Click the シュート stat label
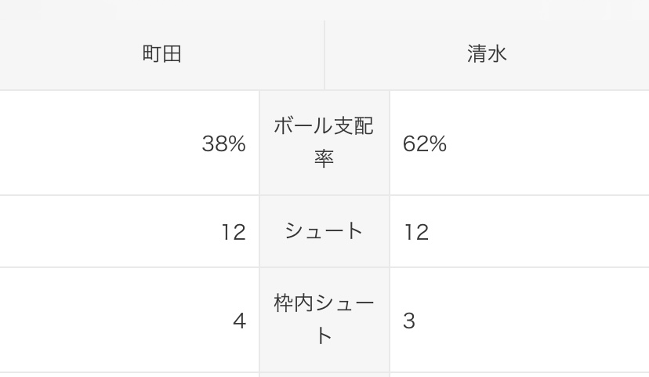This screenshot has height=377, width=649. click(324, 231)
